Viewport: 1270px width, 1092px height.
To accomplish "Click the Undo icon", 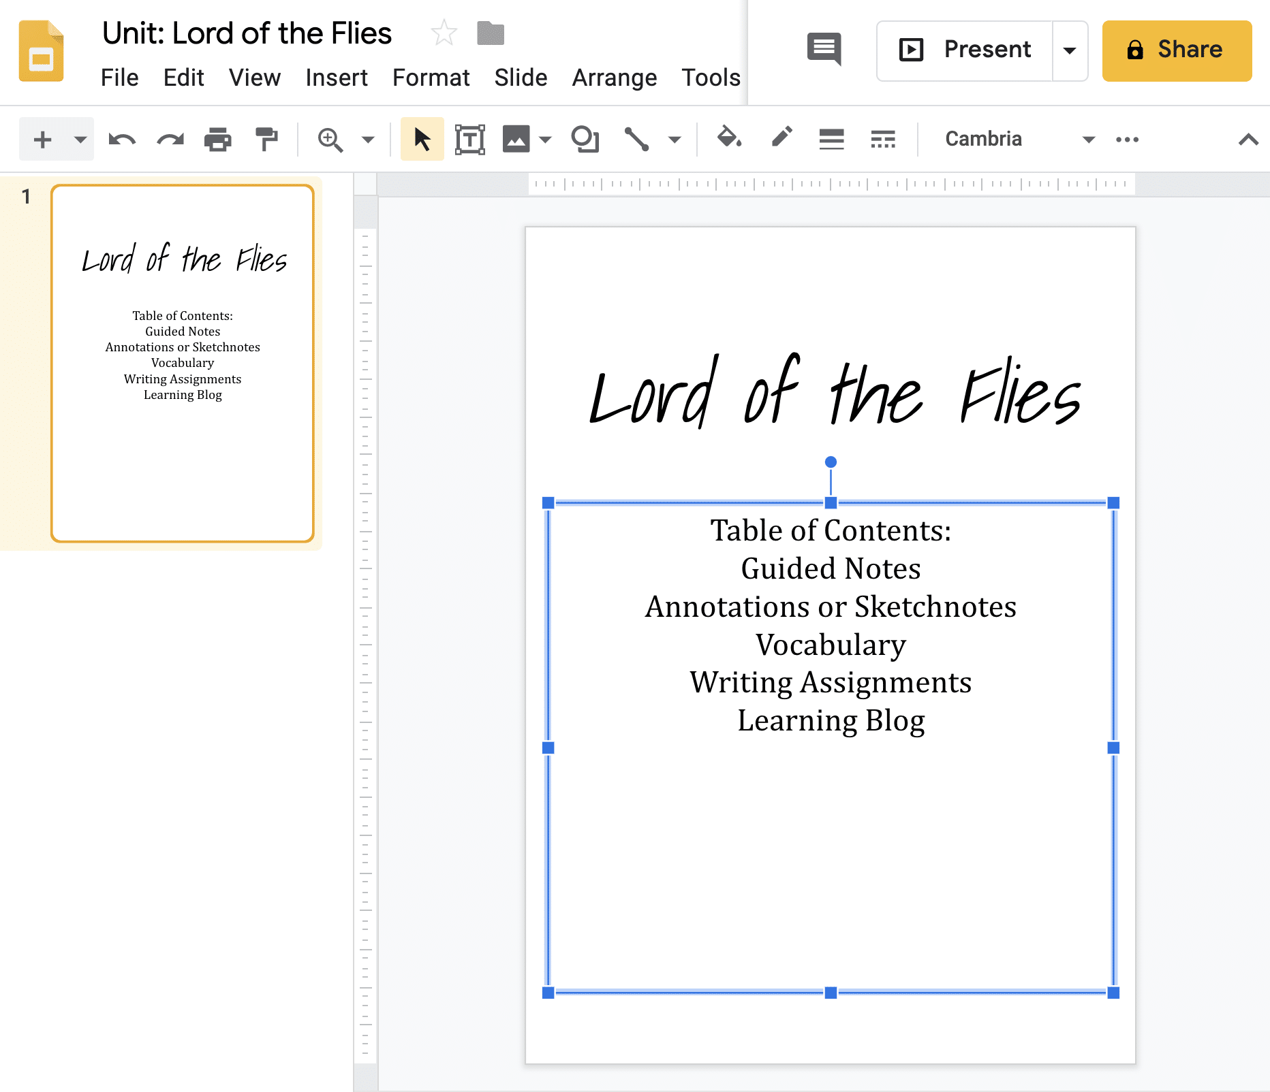I will coord(121,139).
